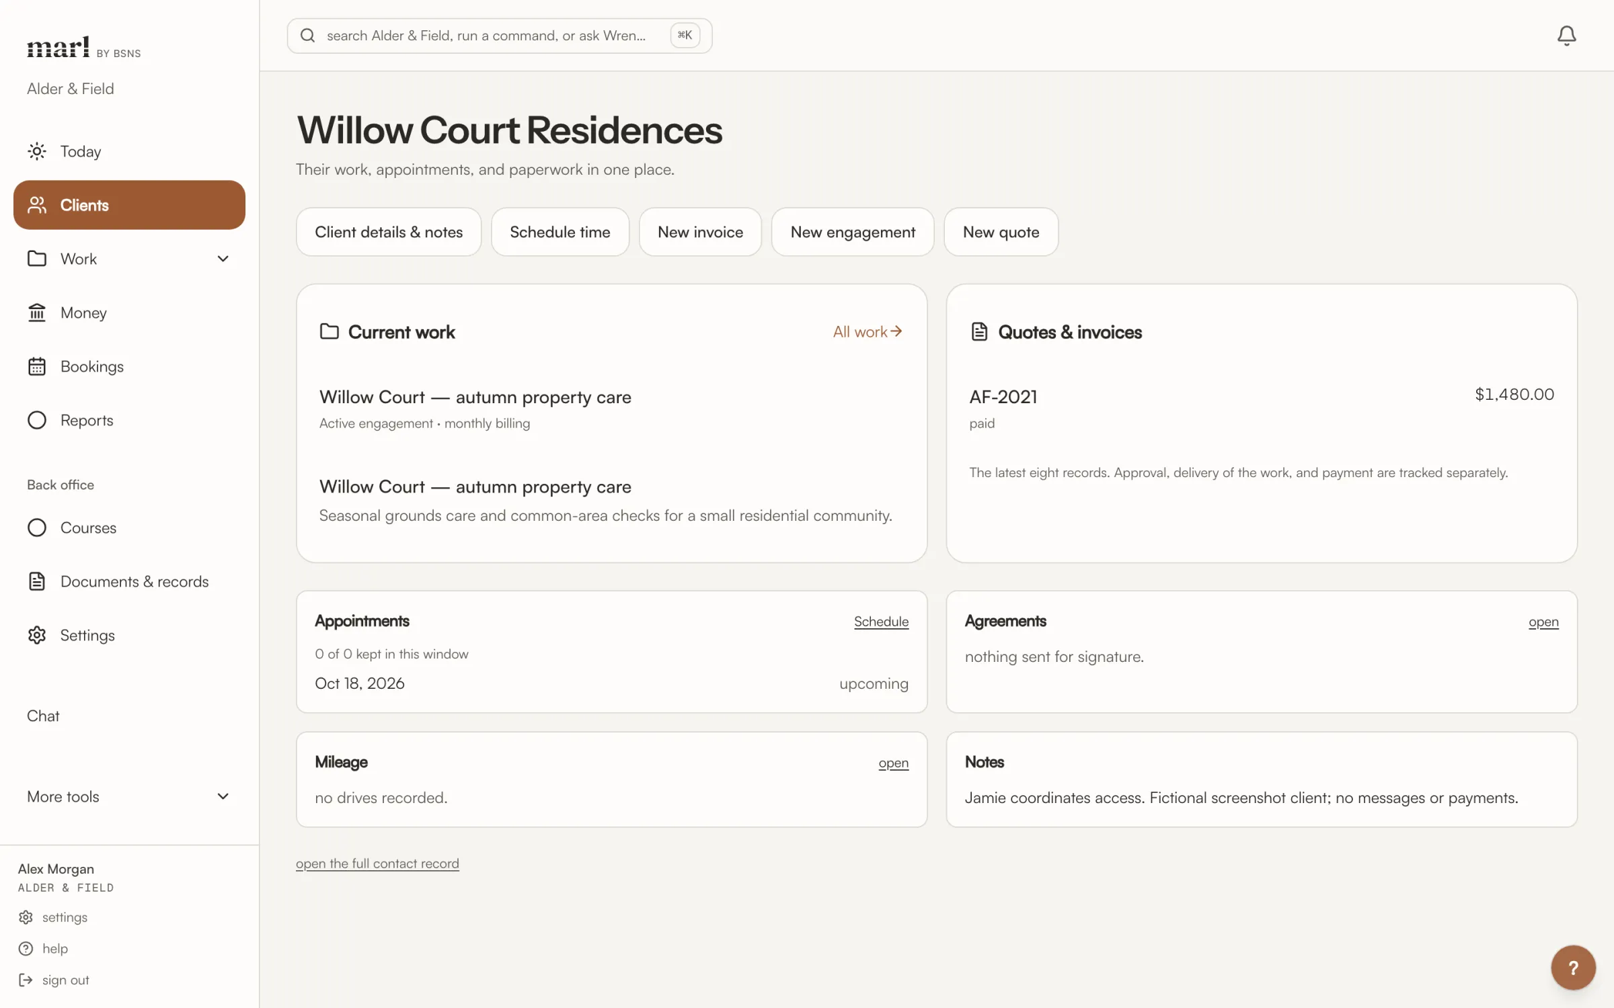
Task: Go to Money section
Action: (129, 312)
